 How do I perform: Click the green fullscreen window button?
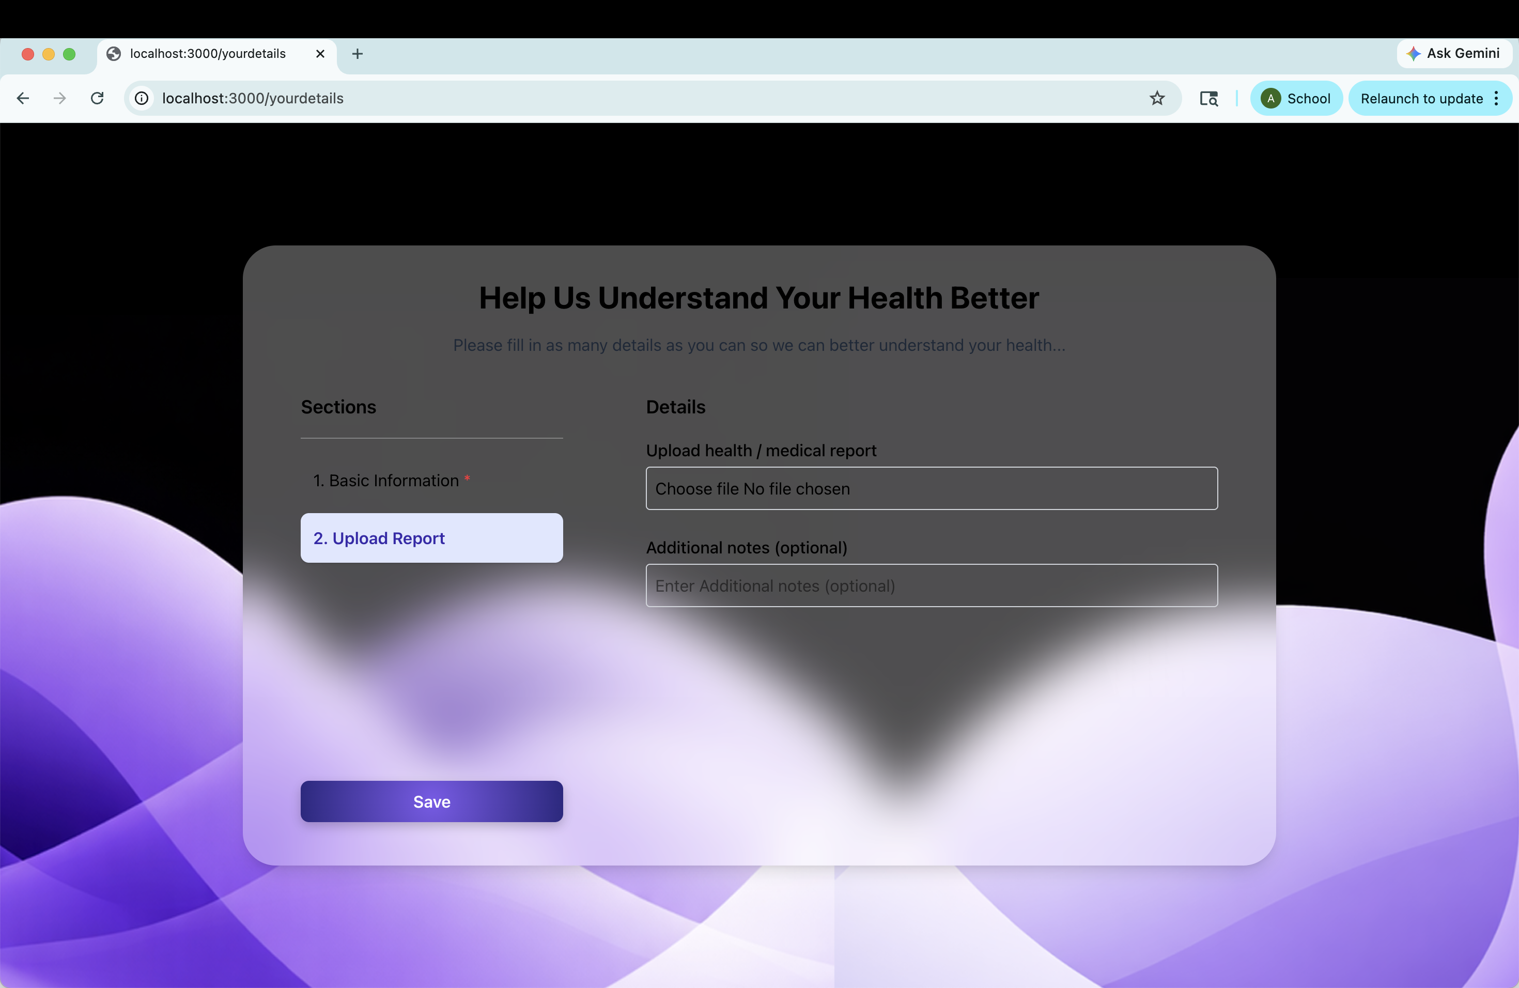[x=70, y=54]
